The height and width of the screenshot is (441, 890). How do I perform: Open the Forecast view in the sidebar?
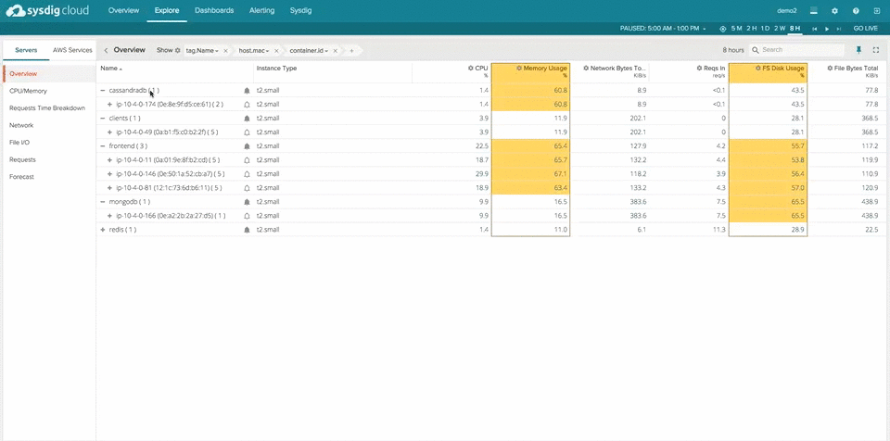pyautogui.click(x=21, y=177)
